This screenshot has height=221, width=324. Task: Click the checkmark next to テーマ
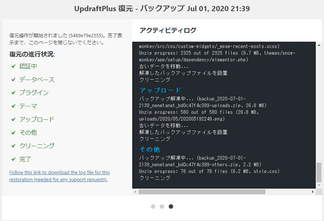[13, 106]
